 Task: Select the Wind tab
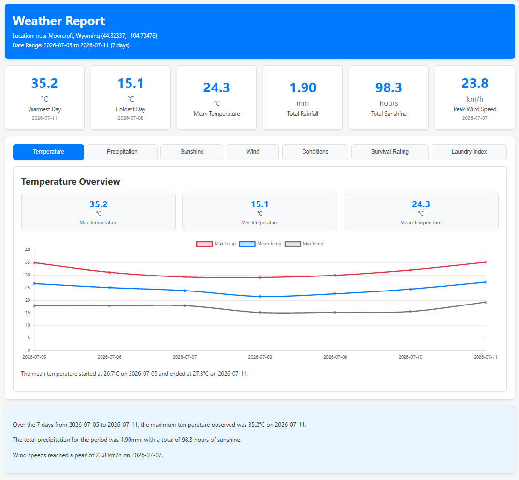[x=253, y=152]
